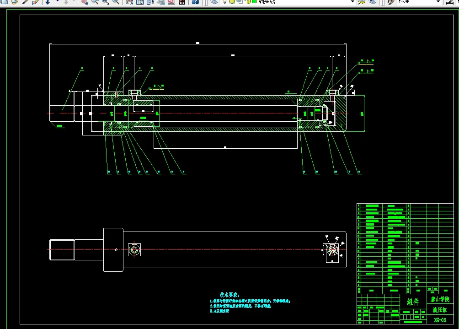The height and width of the screenshot is (329, 459).
Task: Open the Text Style manager icon
Action: (x=390, y=2)
